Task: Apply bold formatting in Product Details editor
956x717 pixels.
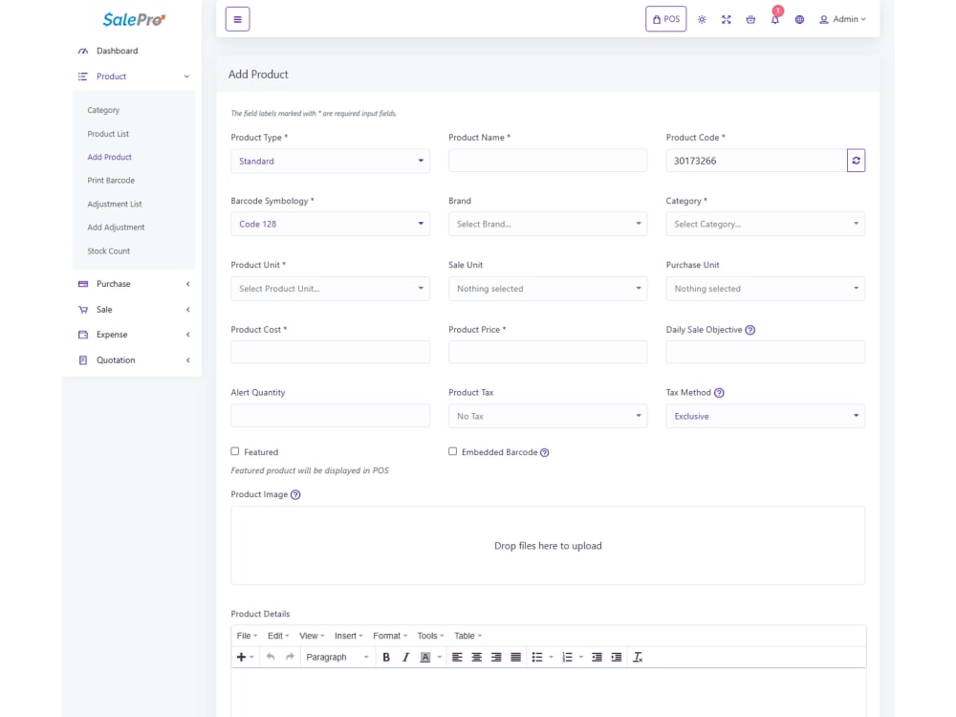Action: 385,657
